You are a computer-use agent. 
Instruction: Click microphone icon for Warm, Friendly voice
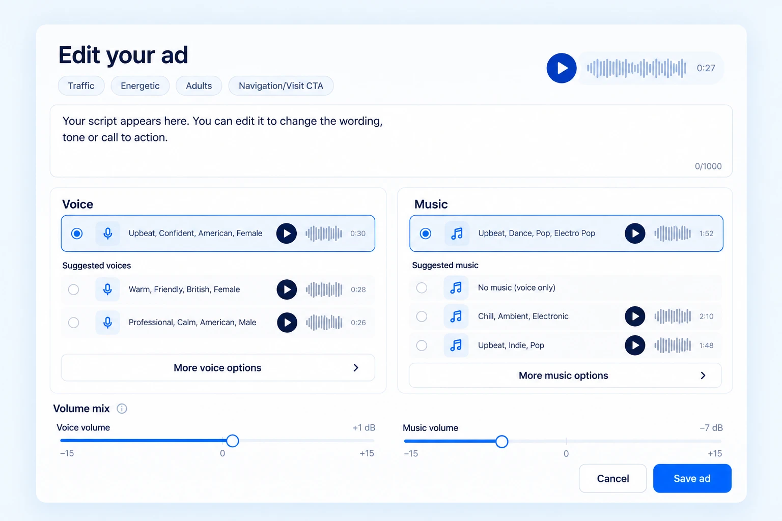[107, 290]
